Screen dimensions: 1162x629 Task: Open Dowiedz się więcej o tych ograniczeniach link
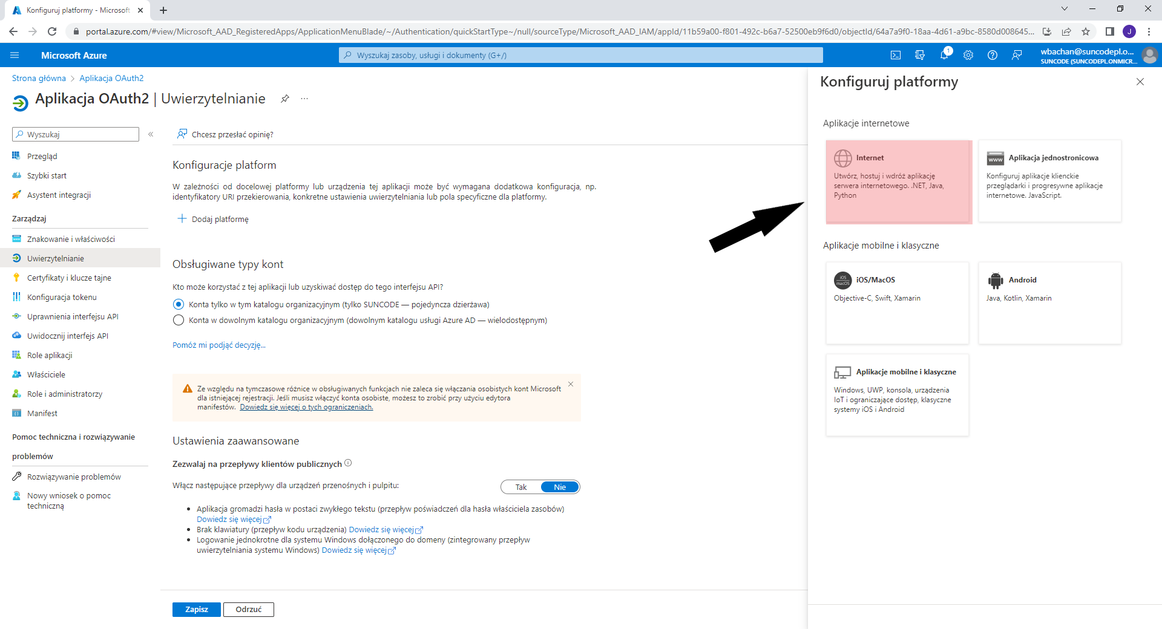point(306,407)
